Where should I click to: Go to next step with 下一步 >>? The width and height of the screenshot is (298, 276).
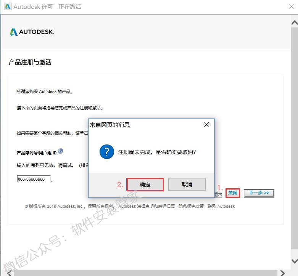click(x=259, y=193)
